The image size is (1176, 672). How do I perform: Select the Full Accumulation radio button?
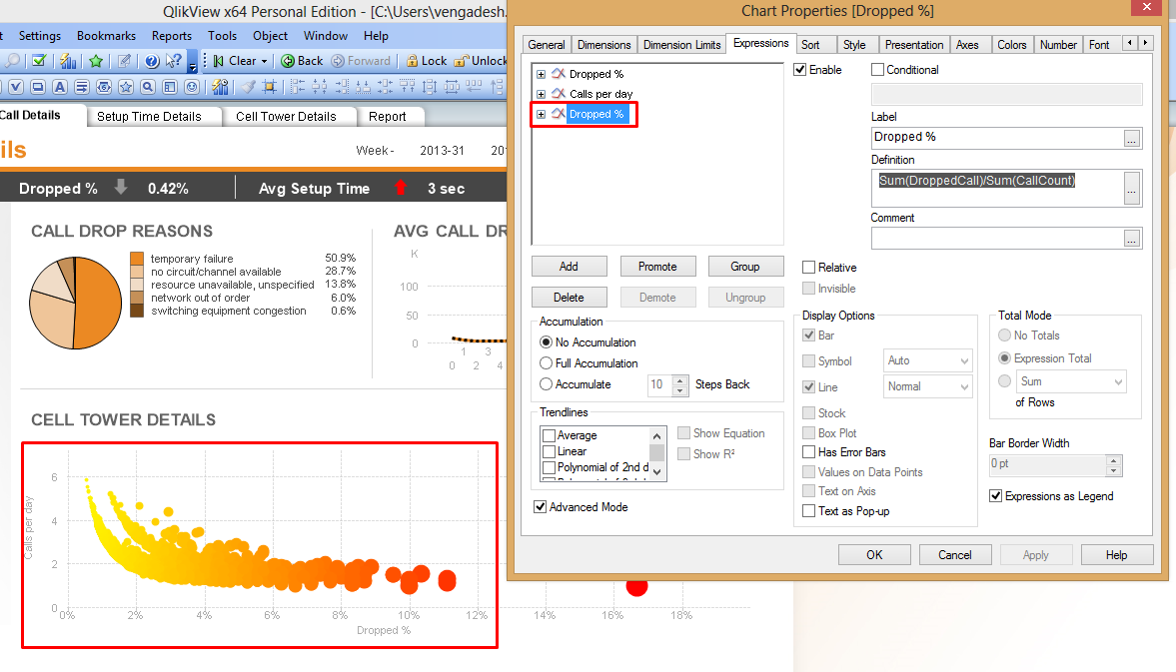click(546, 363)
